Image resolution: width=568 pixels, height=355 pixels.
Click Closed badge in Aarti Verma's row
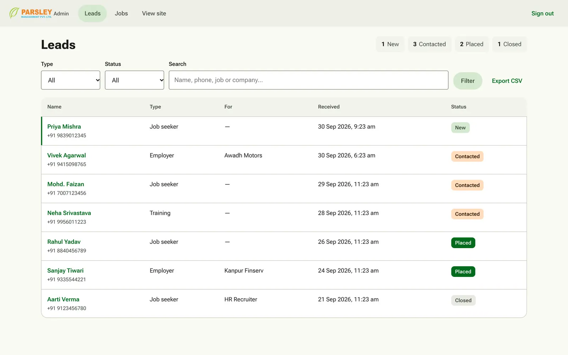pos(463,300)
